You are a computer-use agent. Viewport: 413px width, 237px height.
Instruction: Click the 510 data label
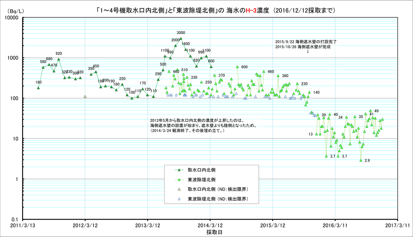pos(184,70)
